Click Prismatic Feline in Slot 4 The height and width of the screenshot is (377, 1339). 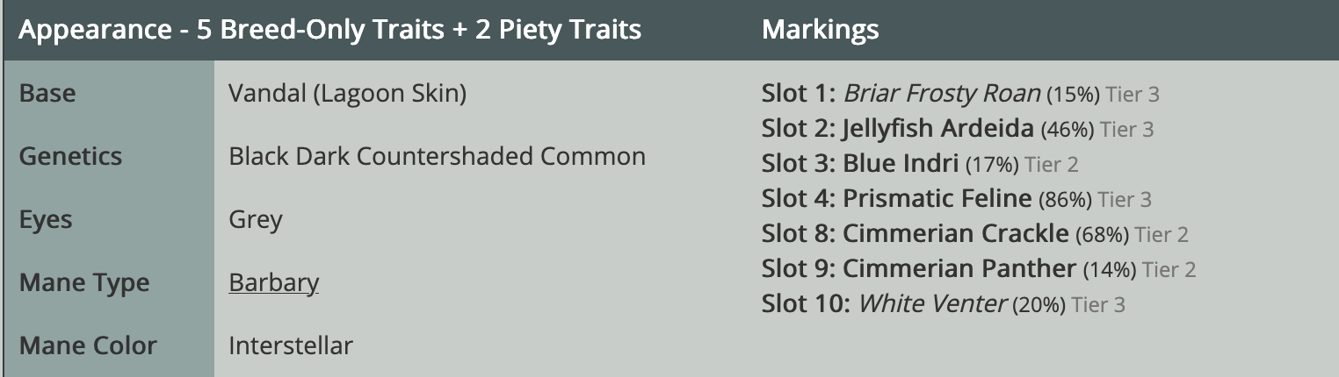[x=937, y=199]
